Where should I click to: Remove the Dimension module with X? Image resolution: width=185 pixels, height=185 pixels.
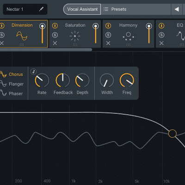(x=2, y=43)
